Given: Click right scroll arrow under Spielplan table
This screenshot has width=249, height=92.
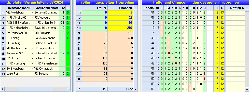Looking at the screenshot, I should click(x=68, y=89).
